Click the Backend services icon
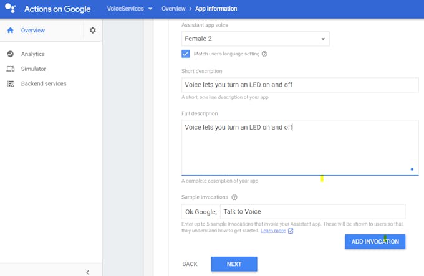This screenshot has width=424, height=276. coord(10,83)
